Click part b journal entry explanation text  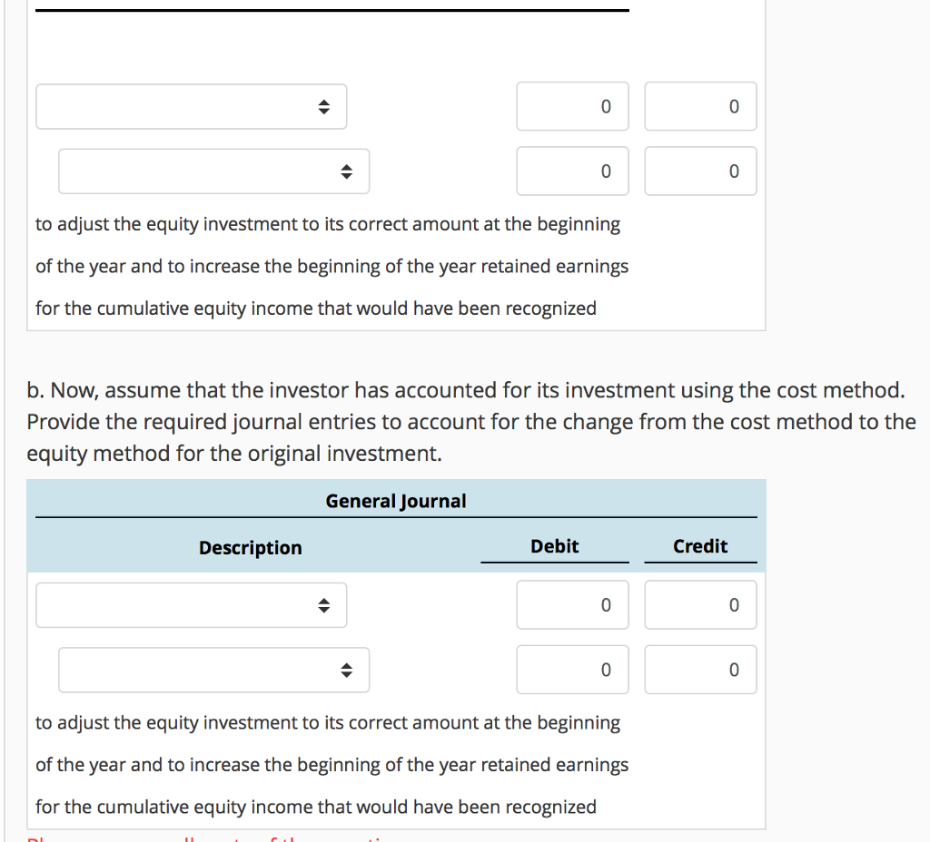pyautogui.click(x=331, y=765)
